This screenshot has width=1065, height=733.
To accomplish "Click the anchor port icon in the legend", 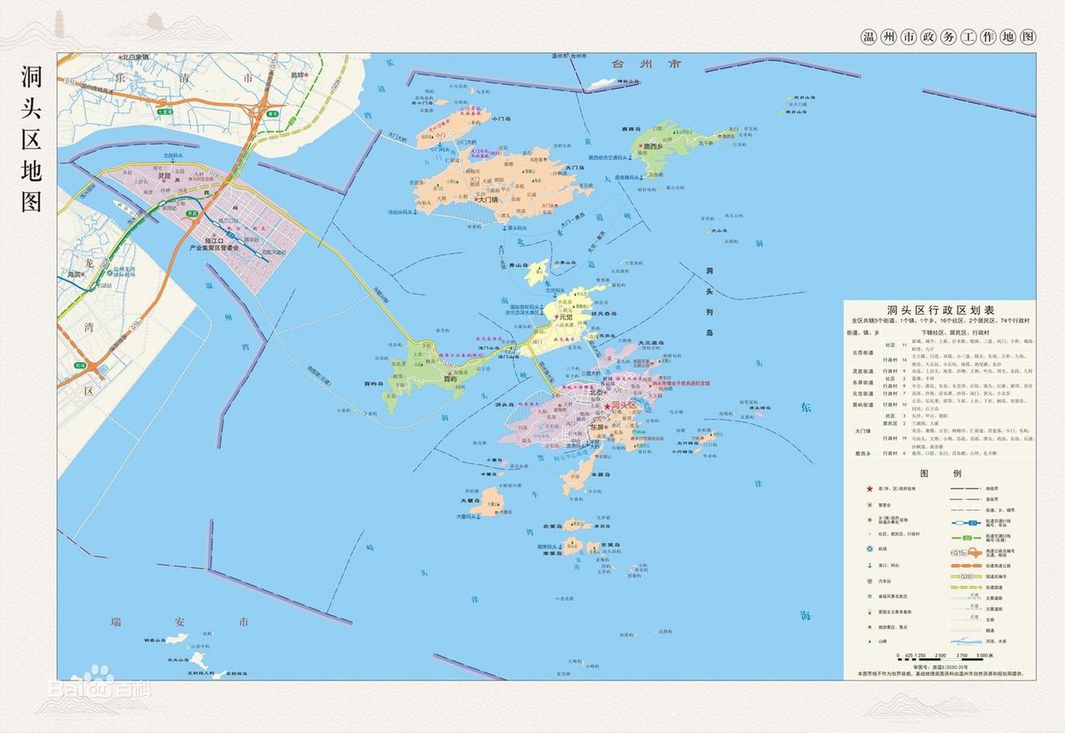I will click(870, 565).
